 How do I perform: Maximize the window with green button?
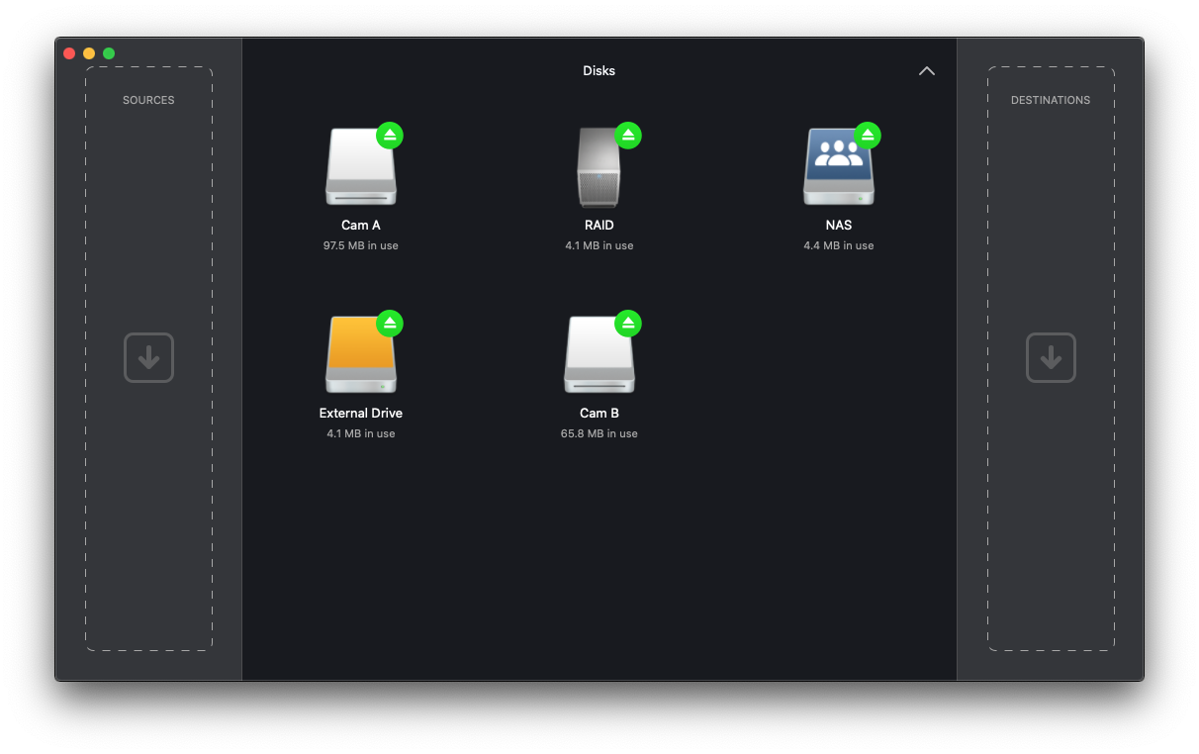point(109,53)
